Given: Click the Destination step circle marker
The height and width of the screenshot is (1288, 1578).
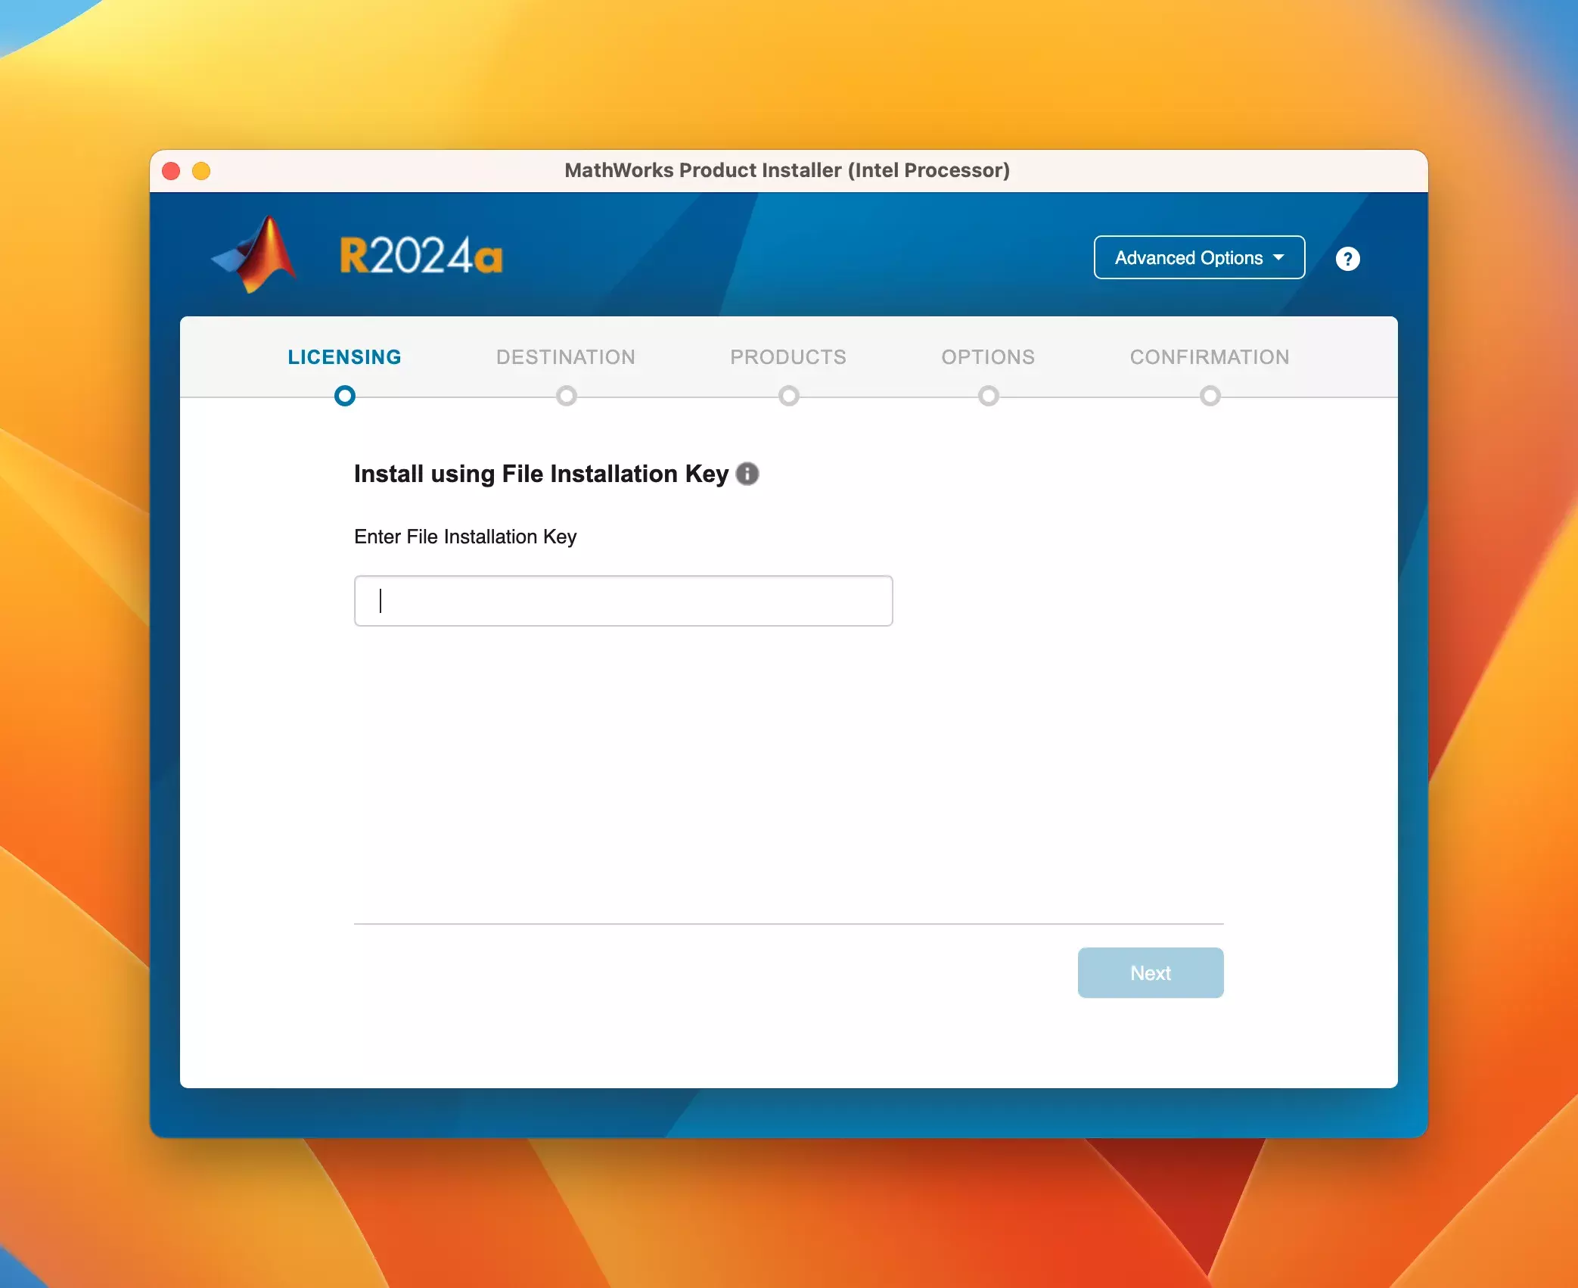Looking at the screenshot, I should point(566,396).
